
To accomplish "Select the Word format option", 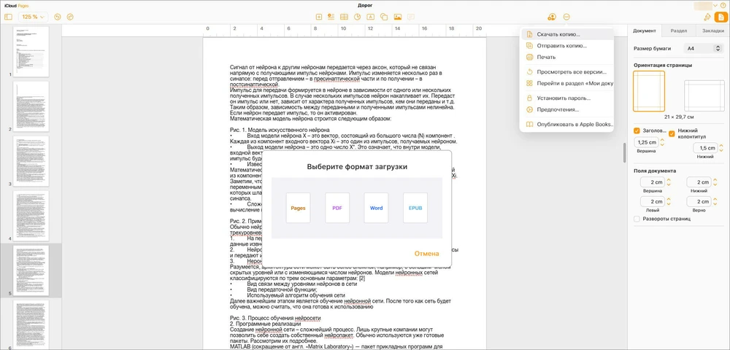I will pyautogui.click(x=376, y=208).
